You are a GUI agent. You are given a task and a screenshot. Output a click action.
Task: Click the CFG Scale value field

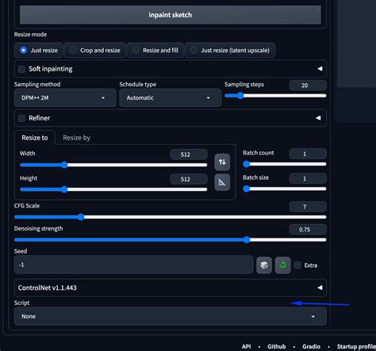pos(308,207)
